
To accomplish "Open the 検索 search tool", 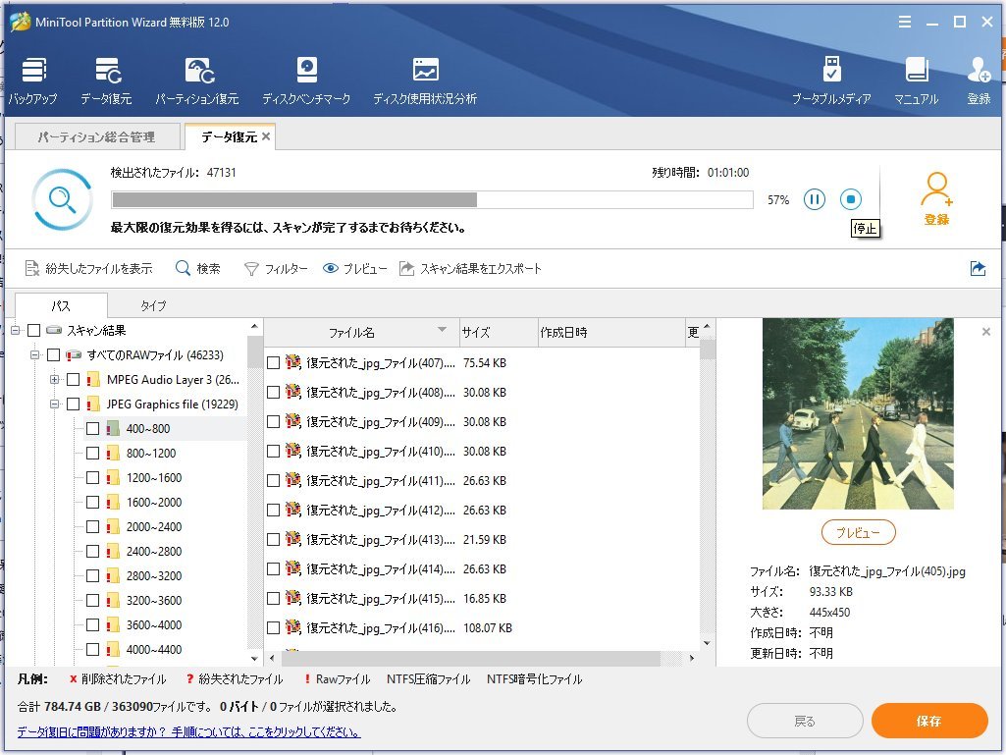I will (198, 268).
